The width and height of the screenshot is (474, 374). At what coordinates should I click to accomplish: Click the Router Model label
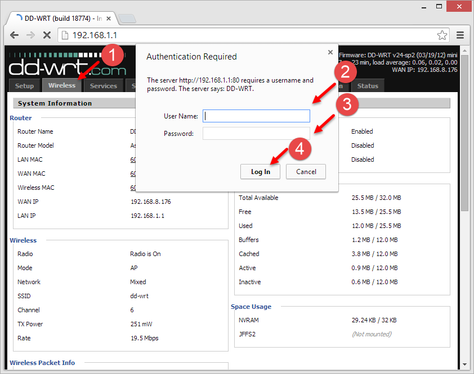(x=35, y=145)
